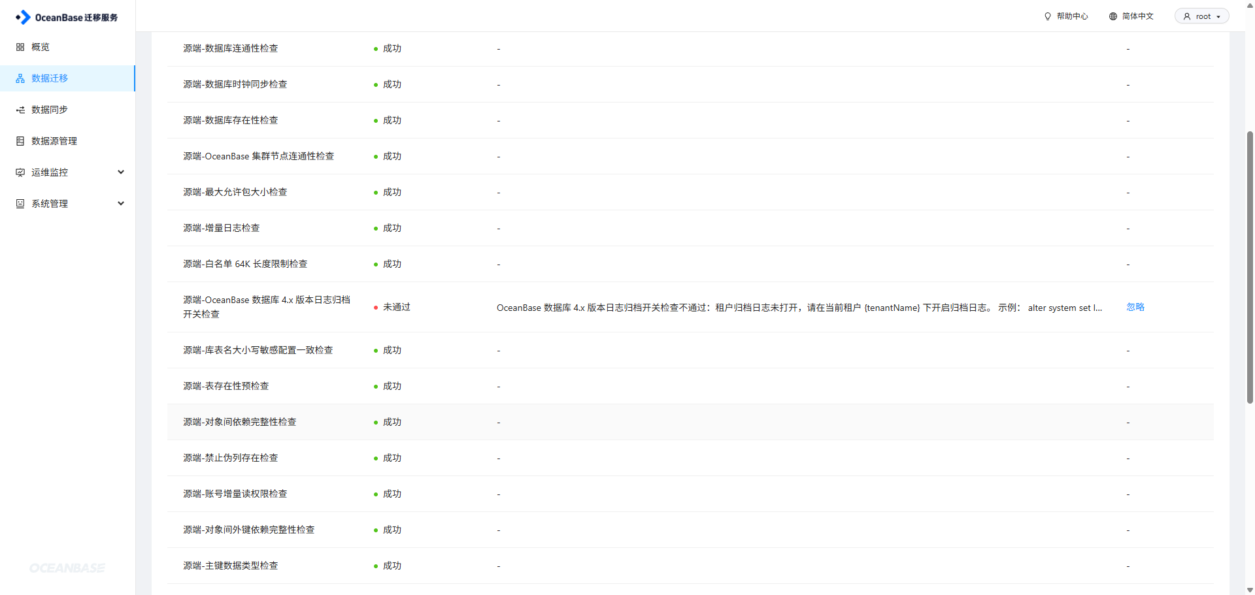Select row 源端-账号增量读权限检查
The width and height of the screenshot is (1255, 595).
point(690,494)
